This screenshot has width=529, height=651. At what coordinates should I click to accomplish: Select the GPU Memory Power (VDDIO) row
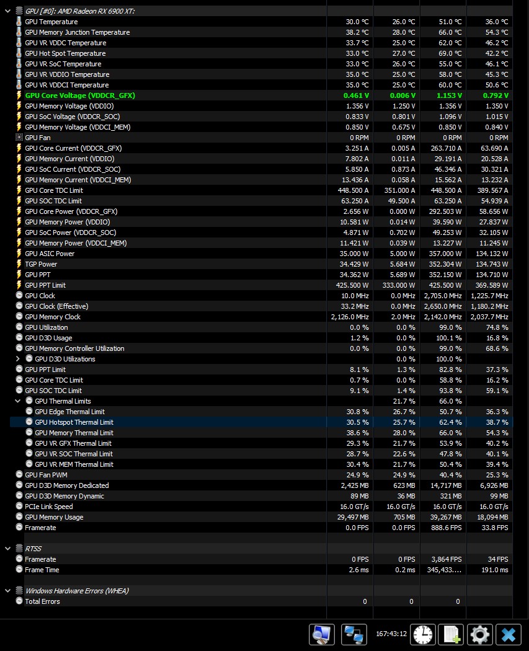[x=262, y=222]
